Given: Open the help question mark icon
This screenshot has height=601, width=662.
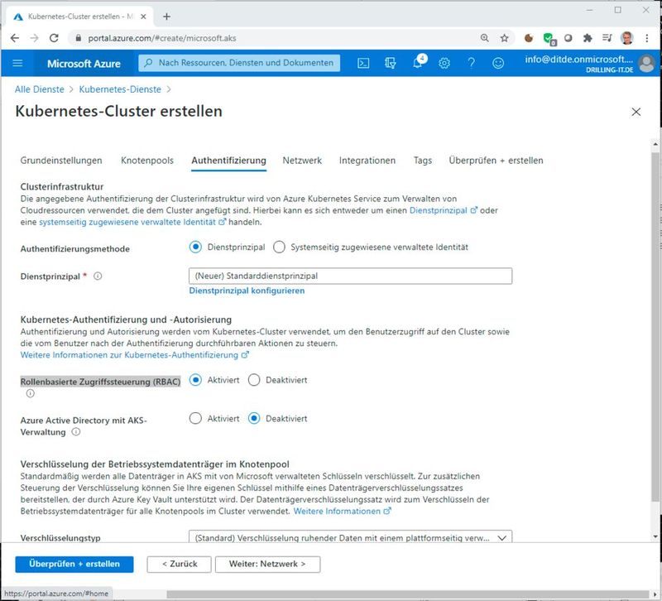Looking at the screenshot, I should (x=471, y=64).
